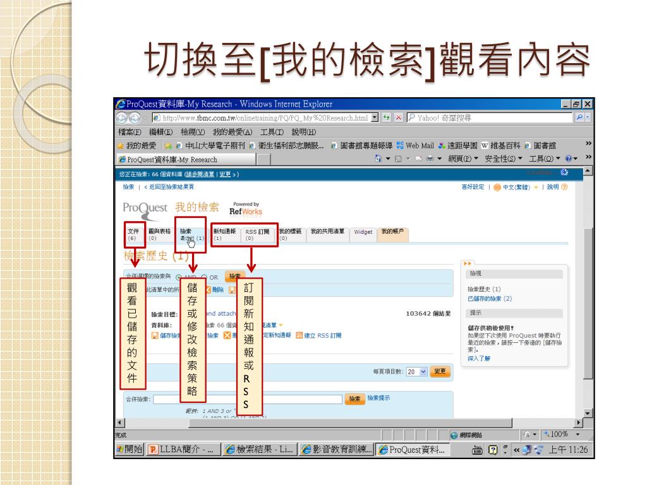Click the RSS icon beside 建立 RSS 訂閱
This screenshot has height=485, width=647.
tap(299, 335)
